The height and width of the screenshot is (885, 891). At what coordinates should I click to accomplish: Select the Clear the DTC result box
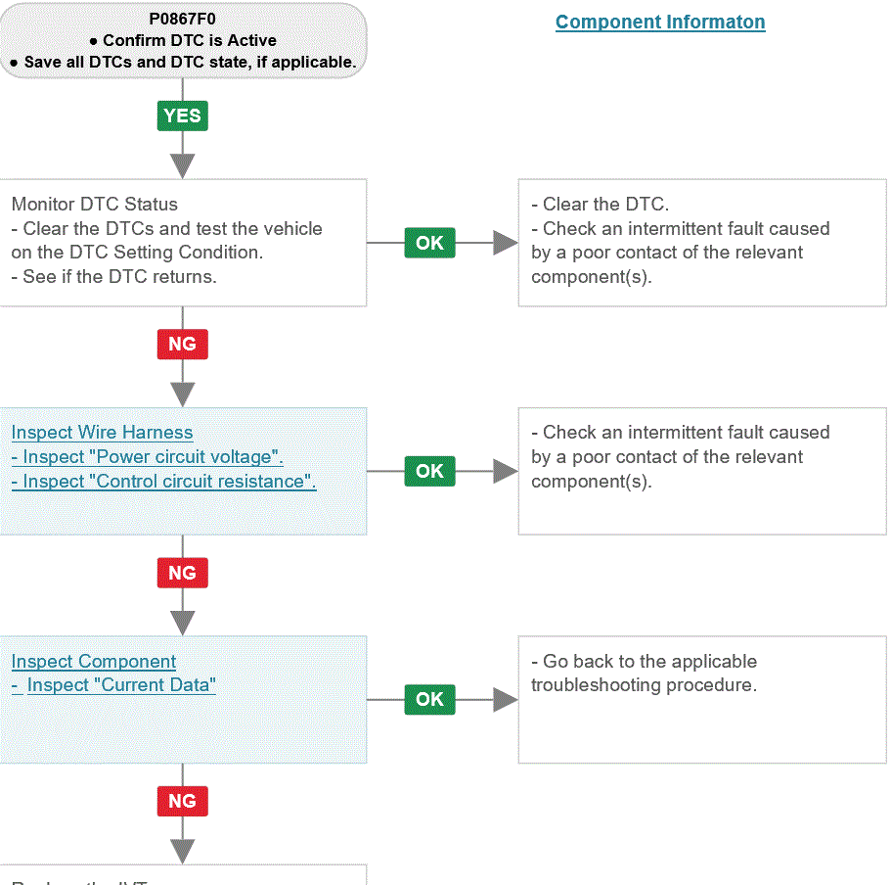pos(702,243)
